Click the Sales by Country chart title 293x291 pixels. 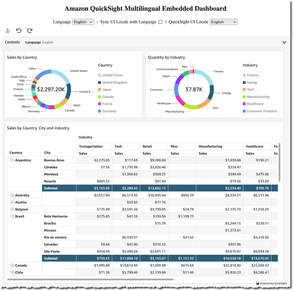pyautogui.click(x=22, y=57)
